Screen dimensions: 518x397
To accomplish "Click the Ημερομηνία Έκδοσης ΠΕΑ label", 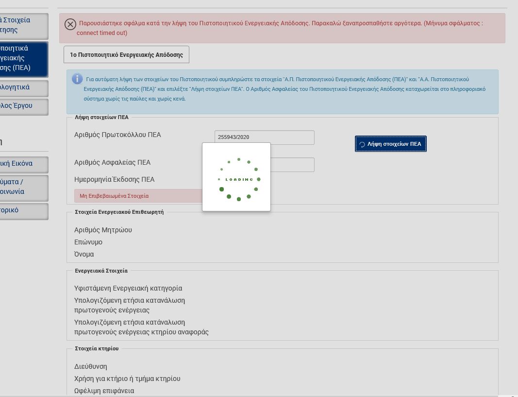I will coord(114,179).
